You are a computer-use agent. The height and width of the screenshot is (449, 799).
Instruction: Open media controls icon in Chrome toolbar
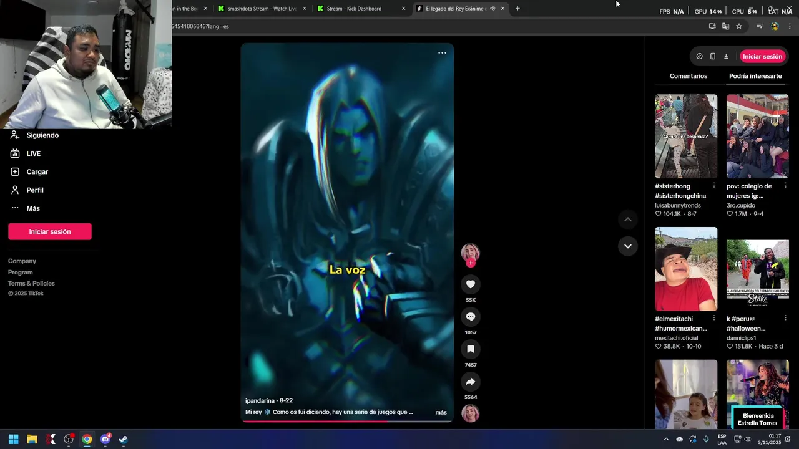pyautogui.click(x=760, y=26)
